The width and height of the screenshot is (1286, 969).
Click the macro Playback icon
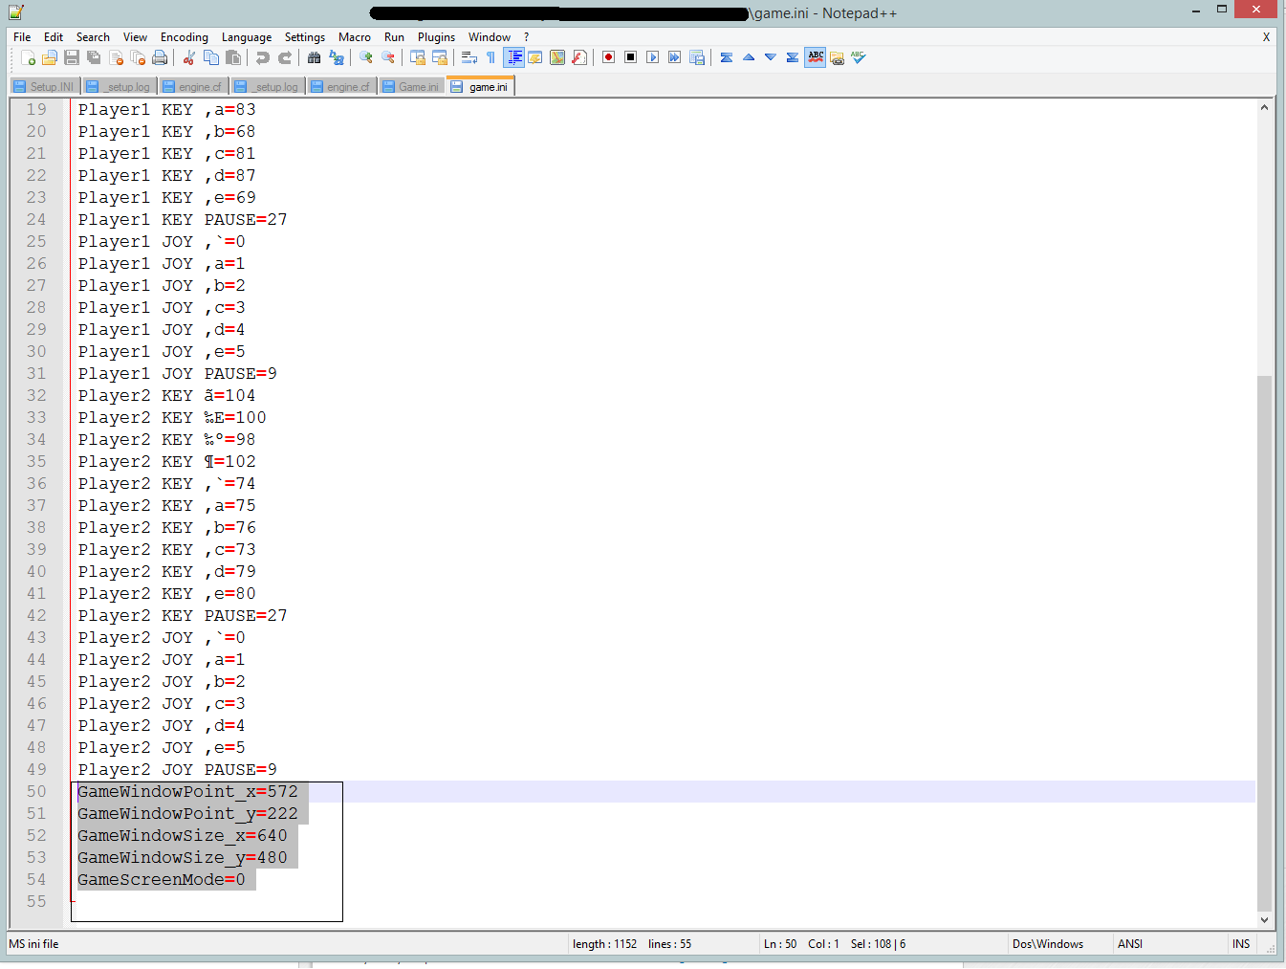pos(653,57)
